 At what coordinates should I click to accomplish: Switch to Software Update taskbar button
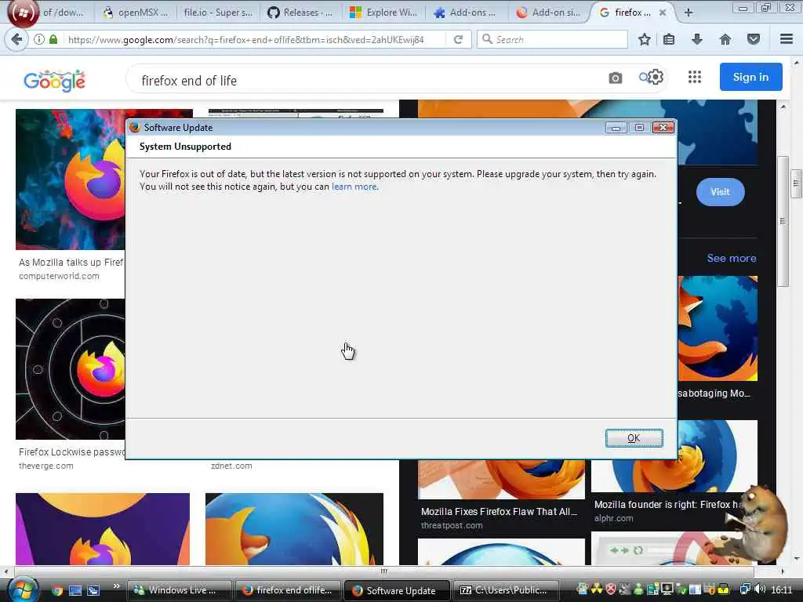tap(396, 590)
